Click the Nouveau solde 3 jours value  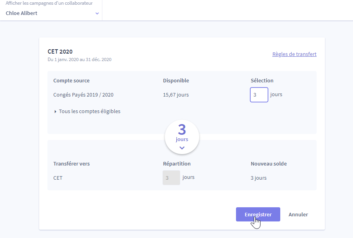pyautogui.click(x=259, y=178)
